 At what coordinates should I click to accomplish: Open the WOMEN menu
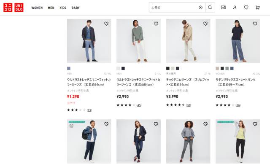pyautogui.click(x=37, y=8)
